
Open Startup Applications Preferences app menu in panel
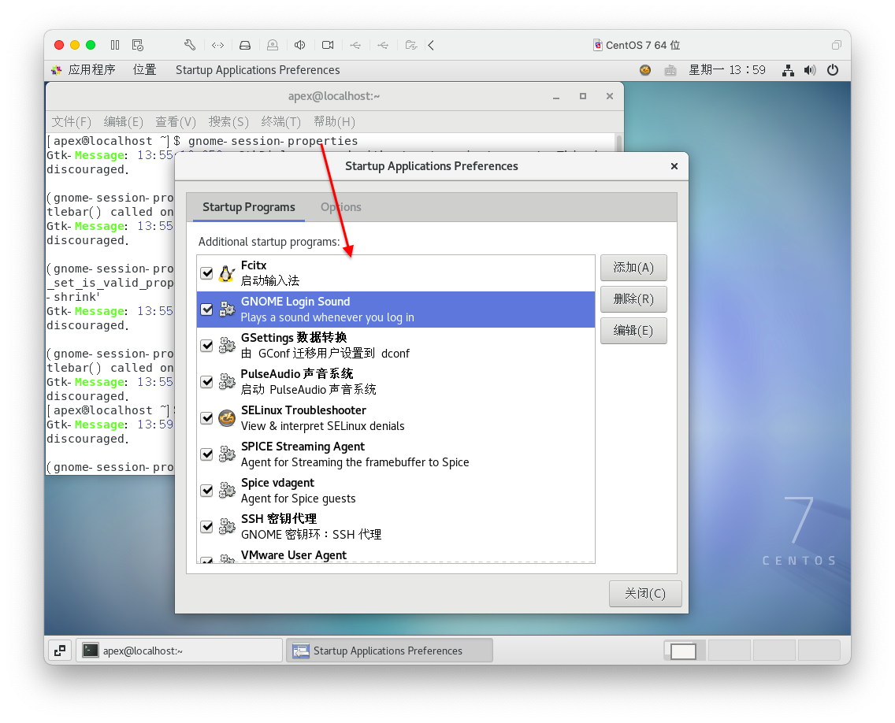click(x=258, y=70)
